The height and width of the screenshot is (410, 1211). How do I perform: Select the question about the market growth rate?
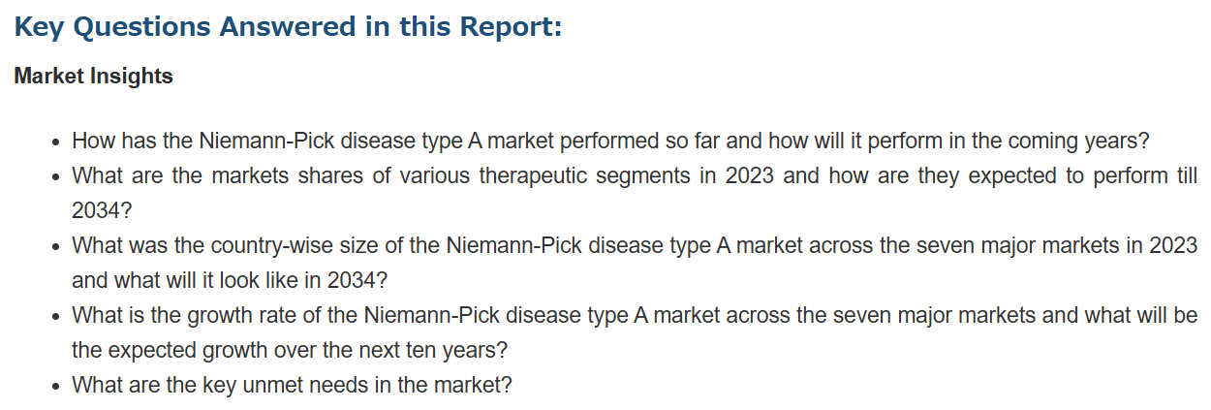(x=635, y=332)
